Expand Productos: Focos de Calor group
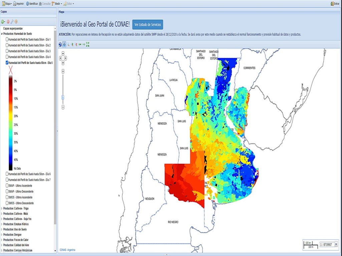 coord(2,240)
